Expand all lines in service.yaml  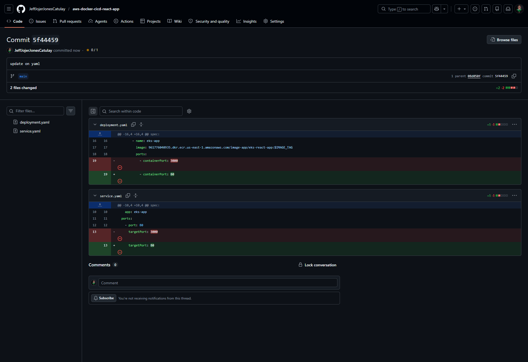[x=136, y=196]
